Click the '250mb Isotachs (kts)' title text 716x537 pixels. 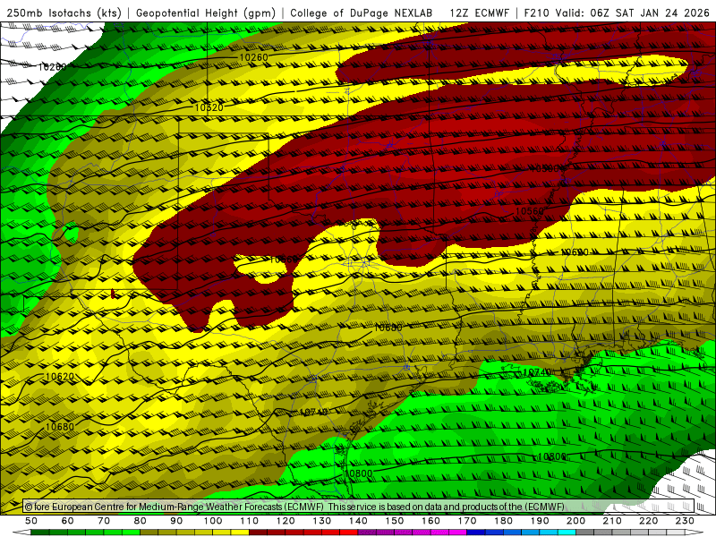click(x=64, y=13)
